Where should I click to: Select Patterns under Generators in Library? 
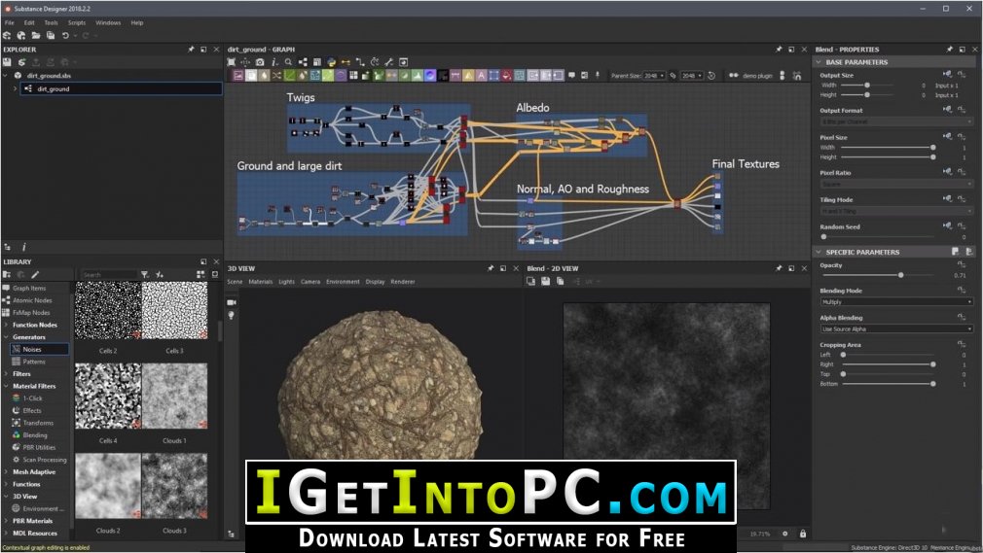point(34,362)
